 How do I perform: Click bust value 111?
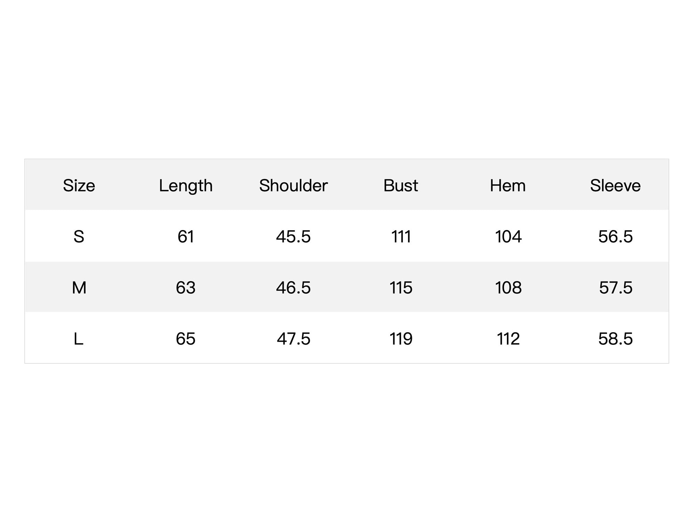[401, 237]
